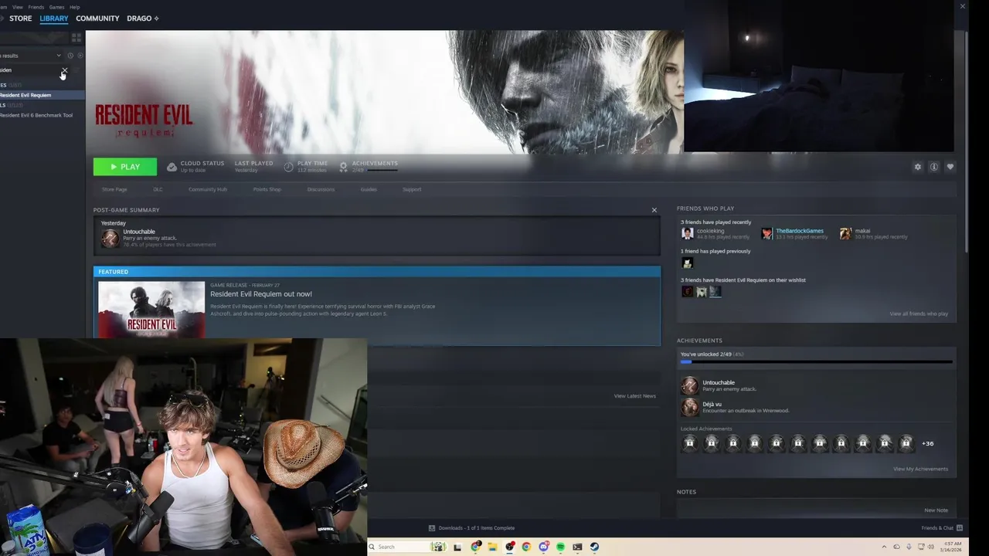The image size is (989, 556).
Task: Click View Latest News link
Action: point(635,396)
